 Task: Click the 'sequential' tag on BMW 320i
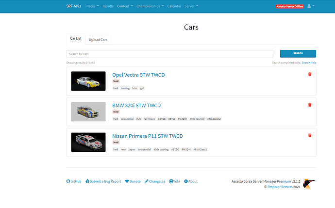coord(127,119)
